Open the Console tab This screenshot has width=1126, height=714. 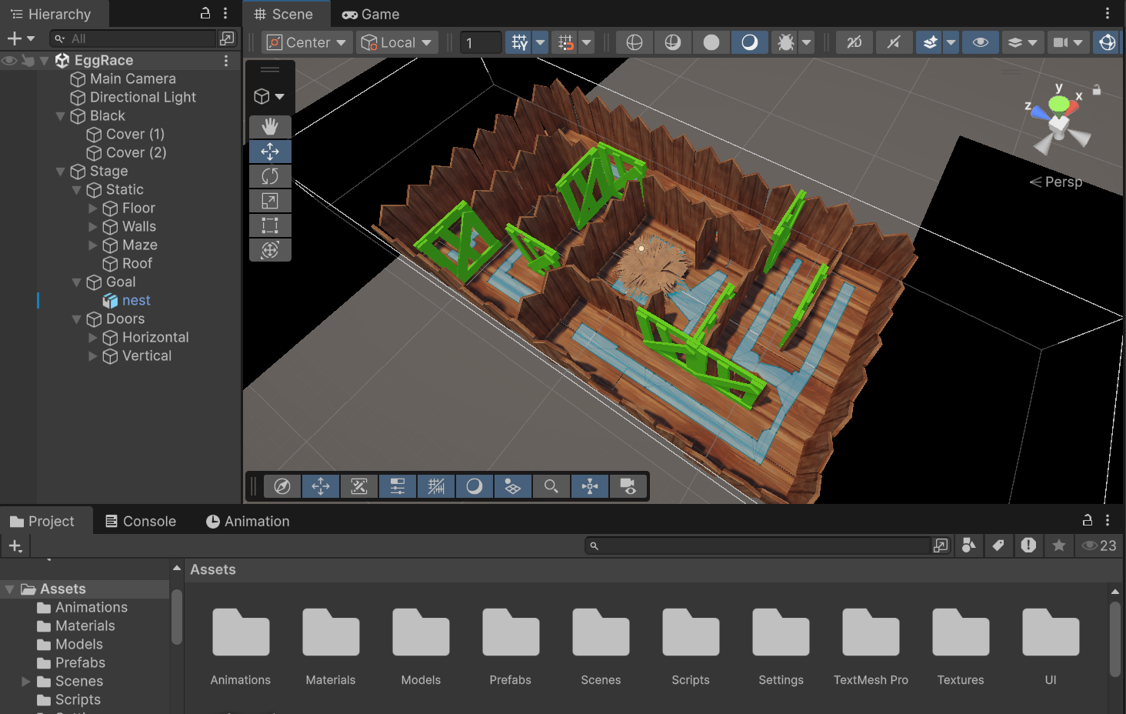click(141, 521)
